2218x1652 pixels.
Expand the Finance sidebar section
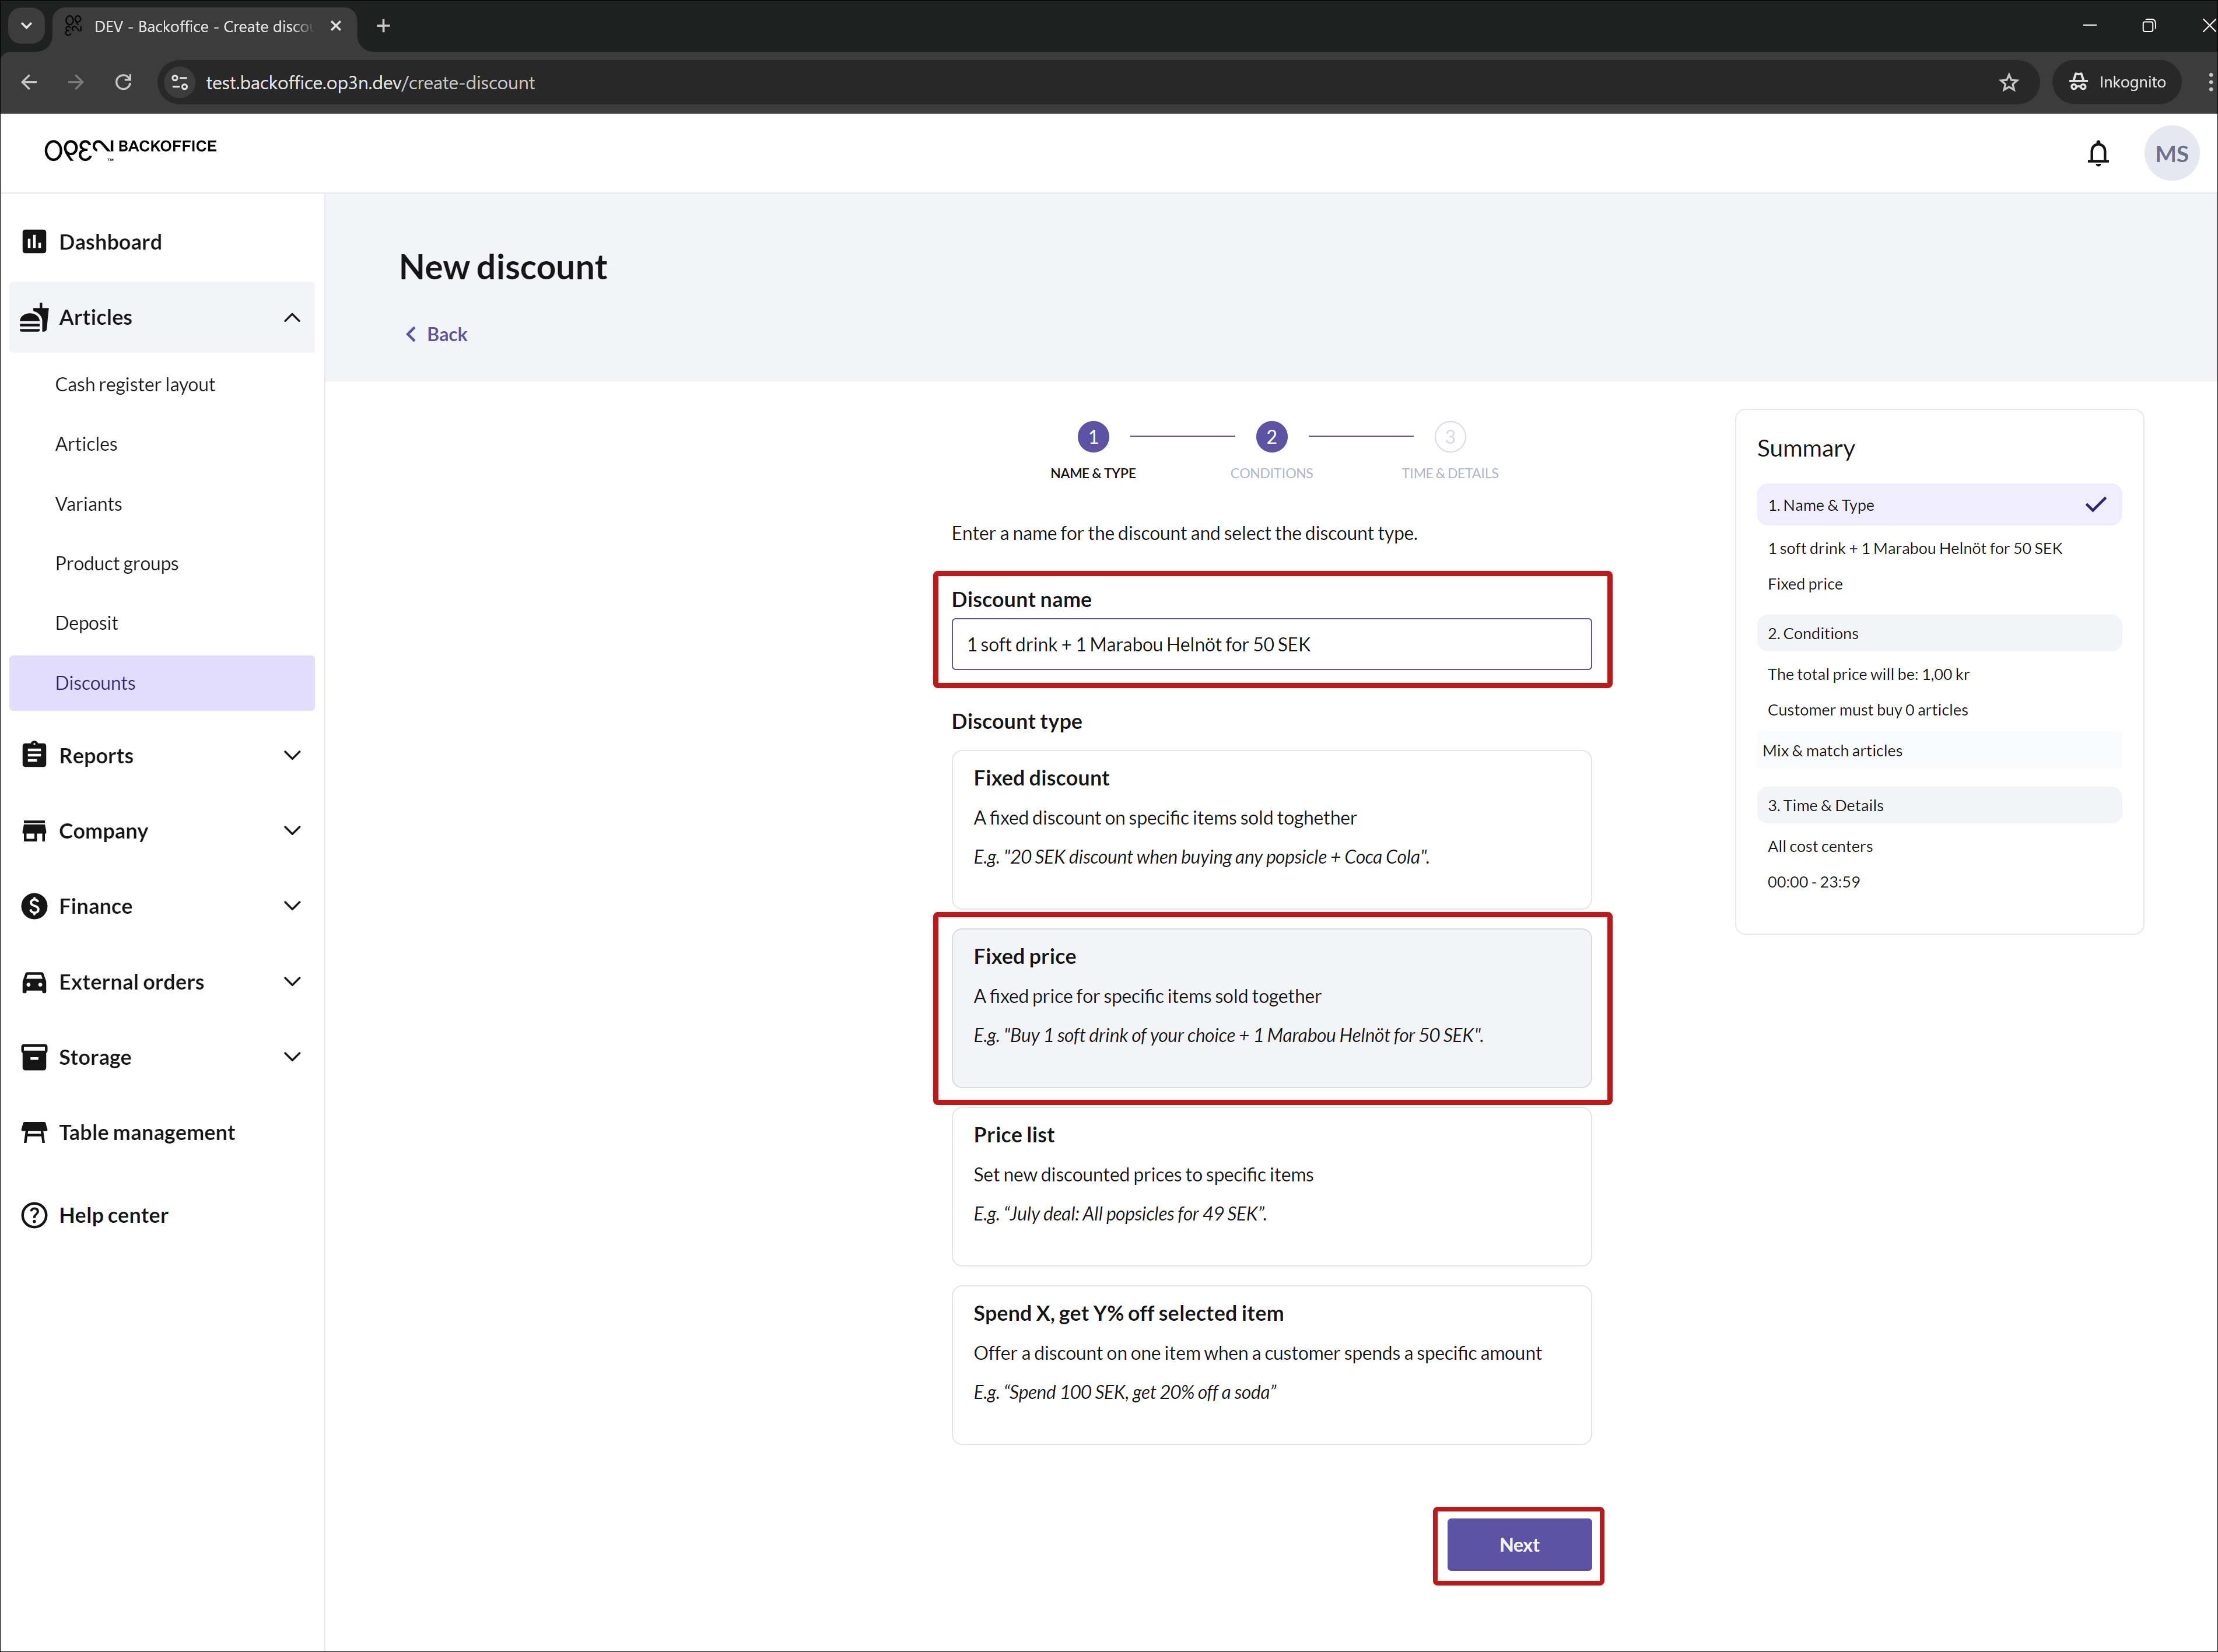click(x=292, y=906)
